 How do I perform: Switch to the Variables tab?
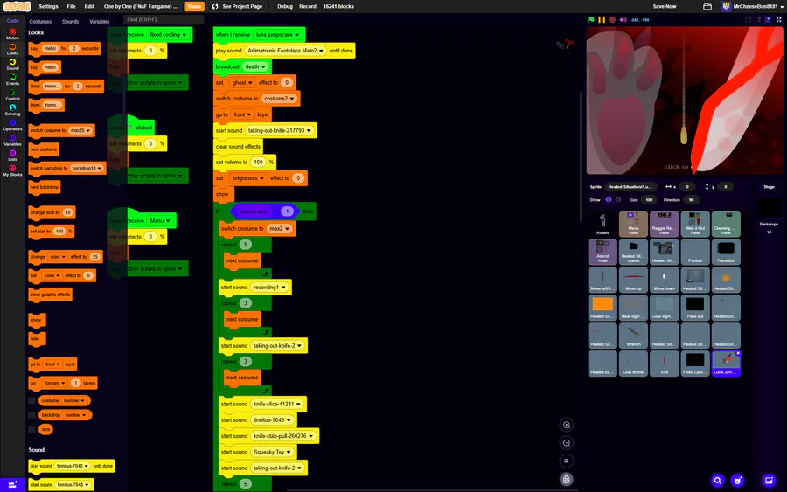point(100,22)
